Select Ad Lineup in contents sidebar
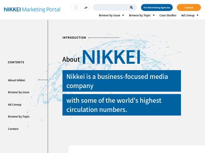The image size is (205, 153). point(14,104)
